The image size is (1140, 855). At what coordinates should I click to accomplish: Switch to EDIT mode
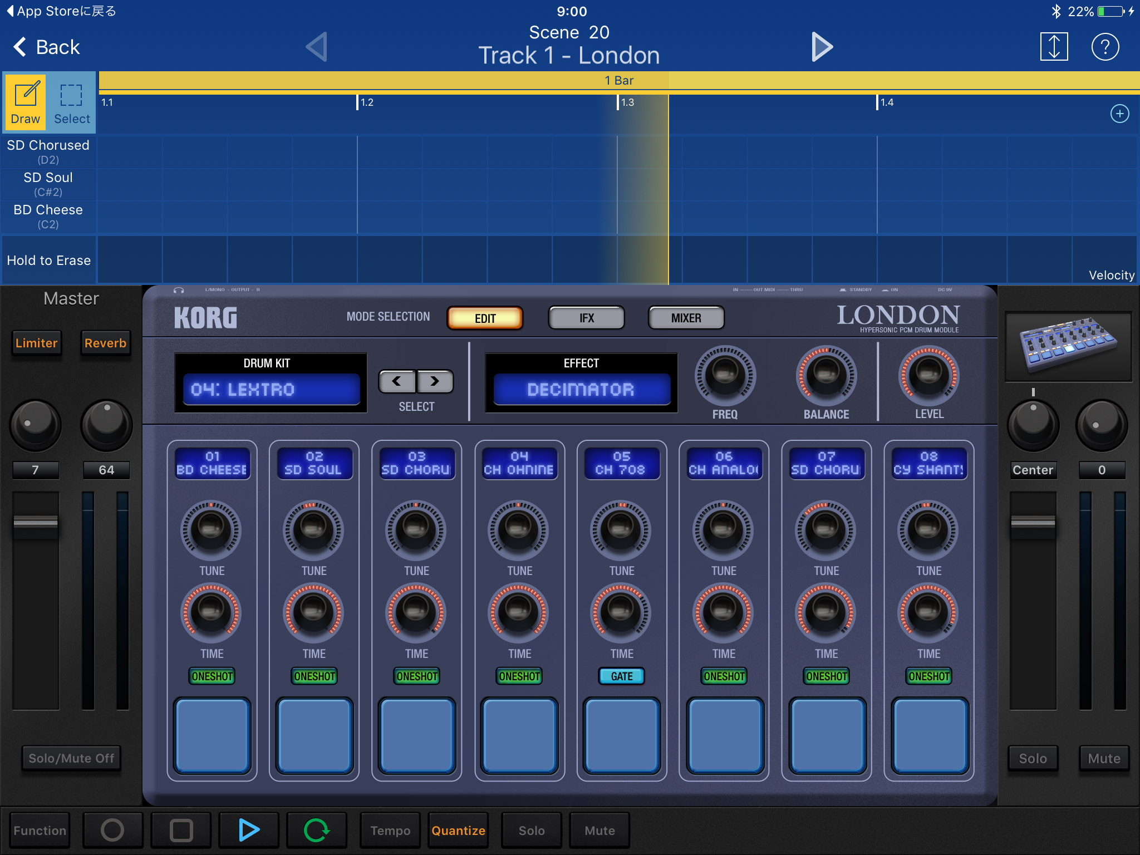click(485, 318)
